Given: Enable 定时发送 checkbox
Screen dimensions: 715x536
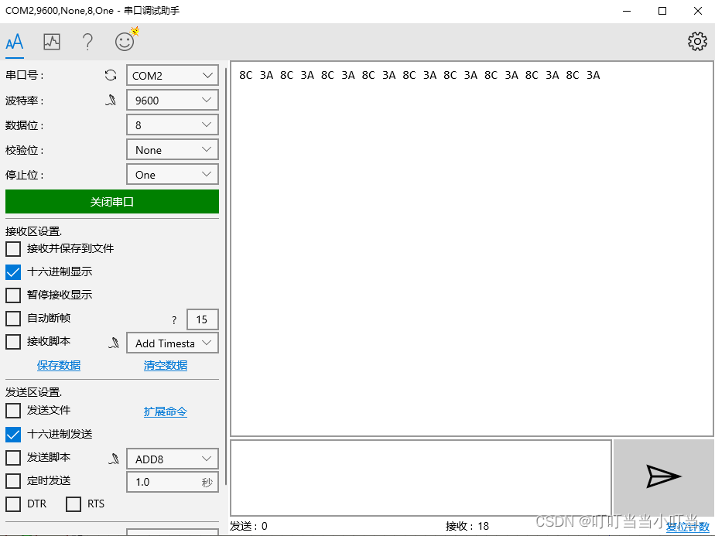Looking at the screenshot, I should (13, 481).
